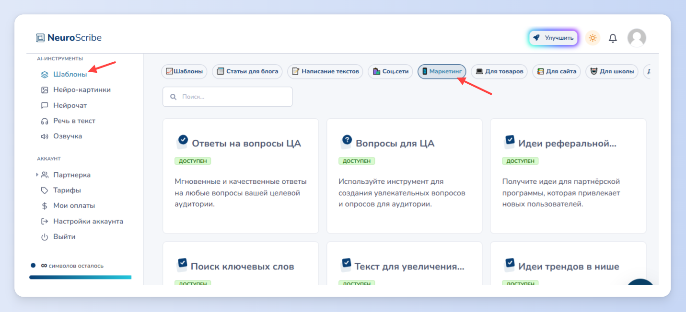Select the Маркетинг tab
The image size is (686, 312).
(x=442, y=72)
